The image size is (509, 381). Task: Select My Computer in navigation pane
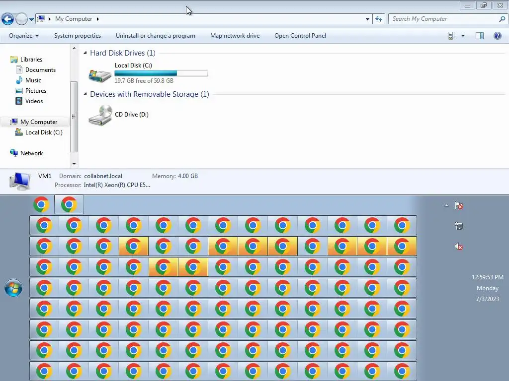point(39,122)
